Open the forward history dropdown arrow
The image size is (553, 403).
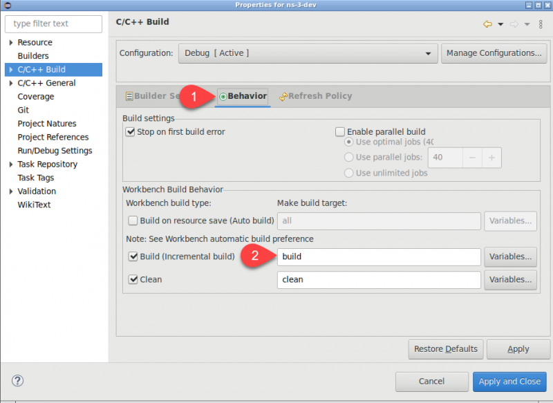[527, 24]
